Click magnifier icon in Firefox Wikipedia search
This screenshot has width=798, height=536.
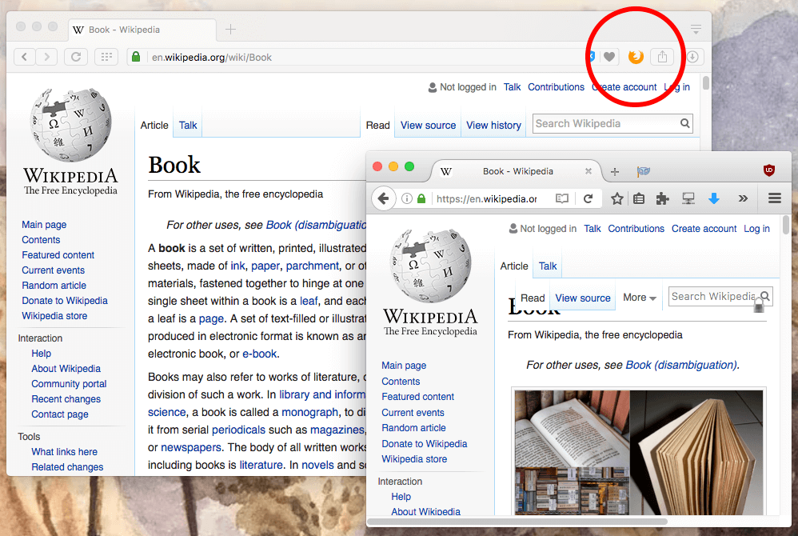765,296
